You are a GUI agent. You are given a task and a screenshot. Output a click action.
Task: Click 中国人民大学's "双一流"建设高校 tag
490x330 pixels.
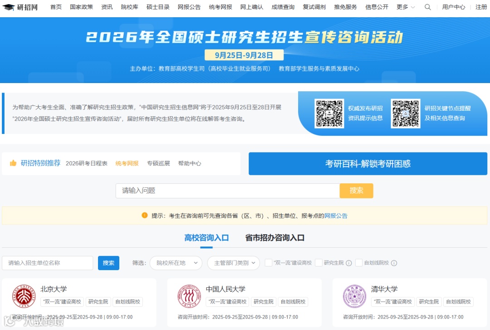click(227, 301)
